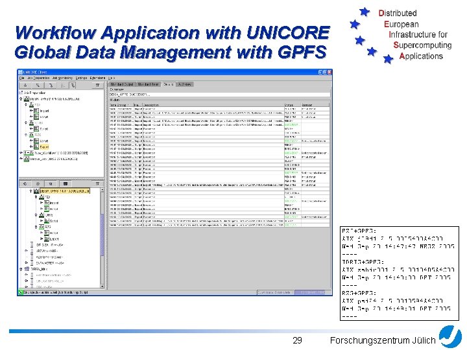
Task: Sort table by Reason column
Action: tap(315, 105)
